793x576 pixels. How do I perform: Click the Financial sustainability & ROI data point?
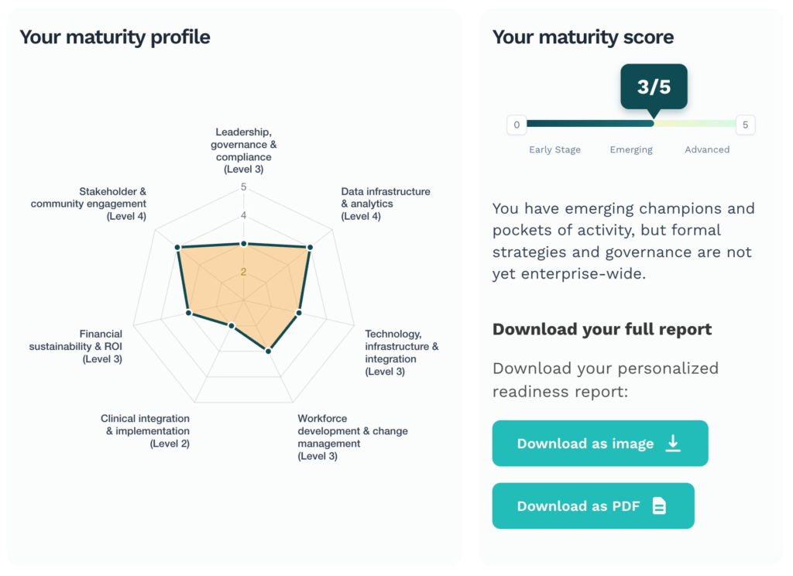[188, 313]
